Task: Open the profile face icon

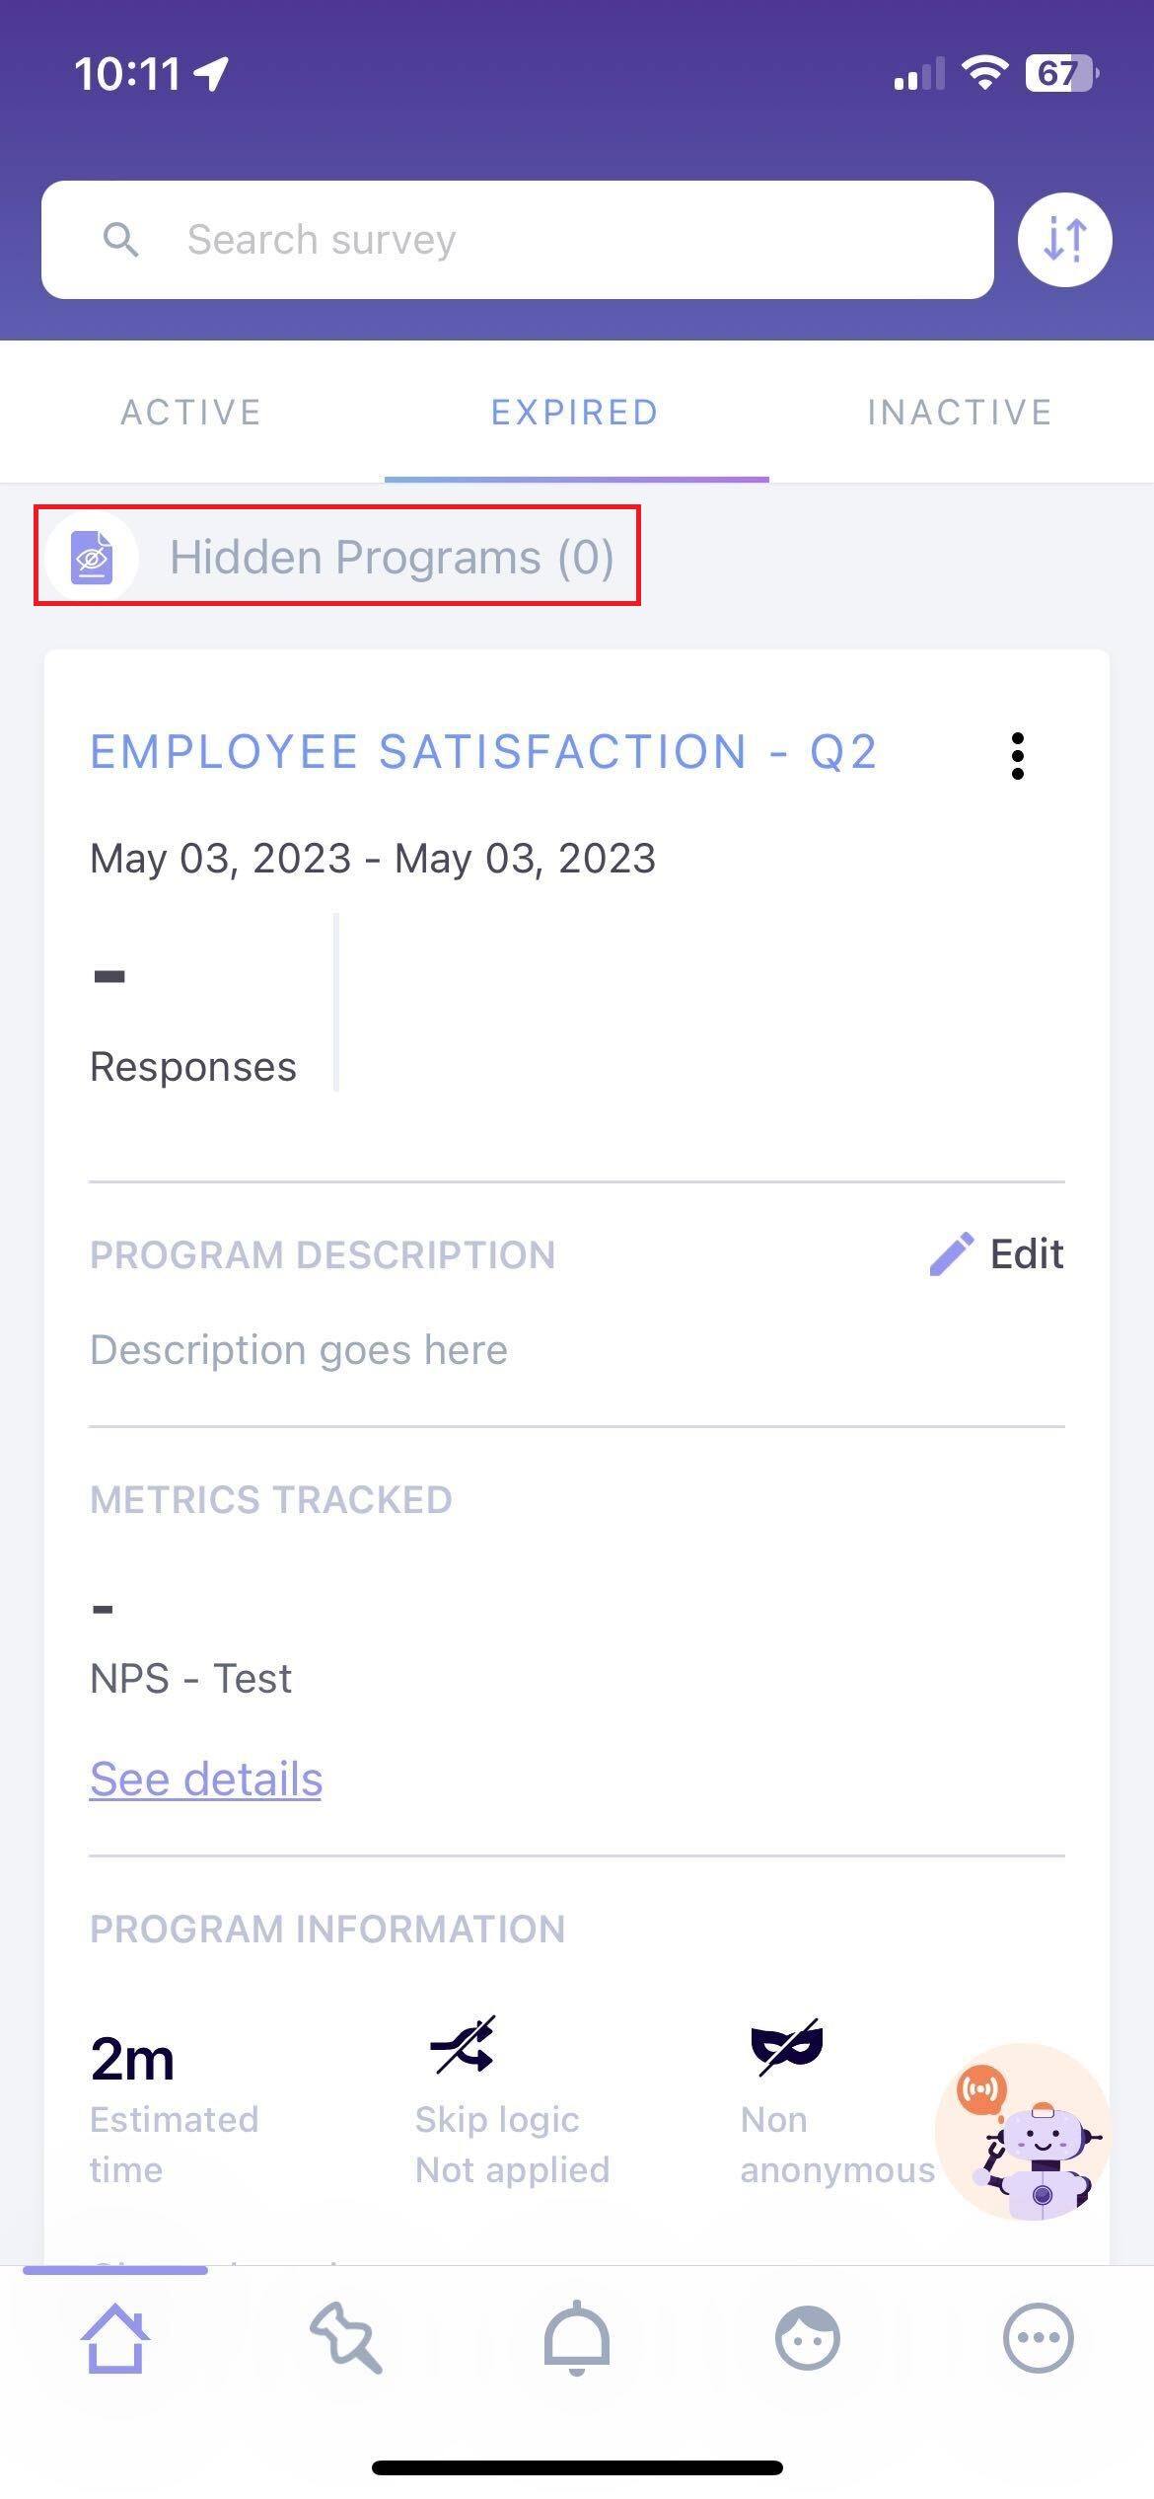Action: coord(807,2337)
